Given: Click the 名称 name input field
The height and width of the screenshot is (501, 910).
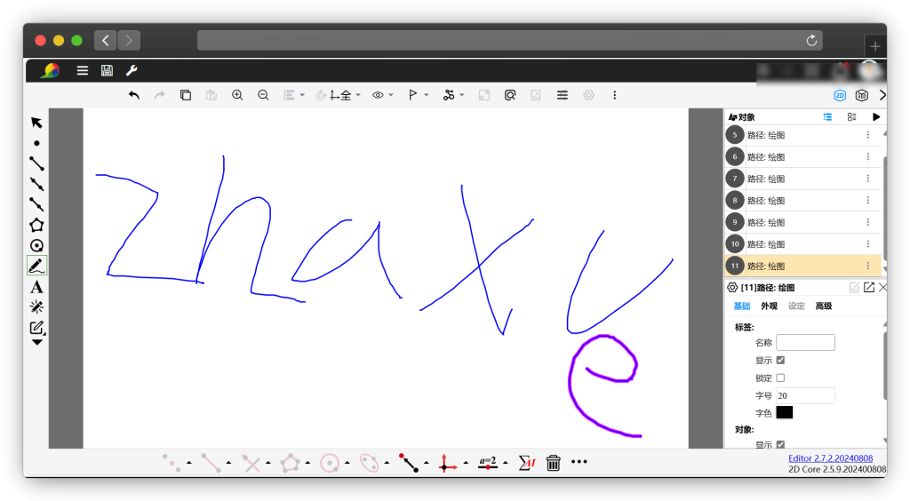Looking at the screenshot, I should (x=805, y=343).
